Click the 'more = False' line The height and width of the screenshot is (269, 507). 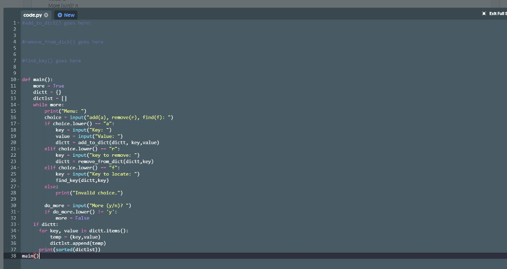(72, 218)
